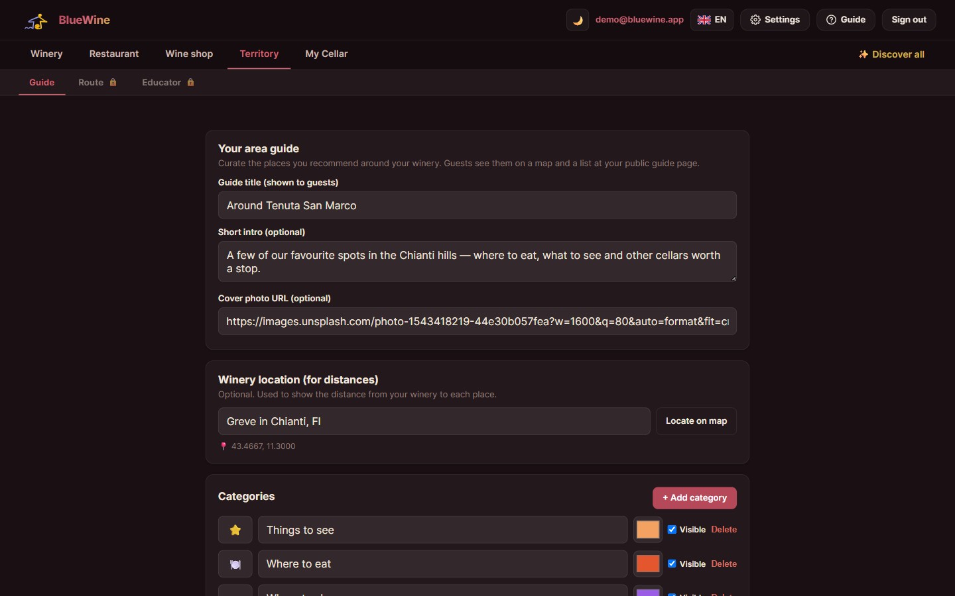Open the Guide help button

pyautogui.click(x=846, y=20)
